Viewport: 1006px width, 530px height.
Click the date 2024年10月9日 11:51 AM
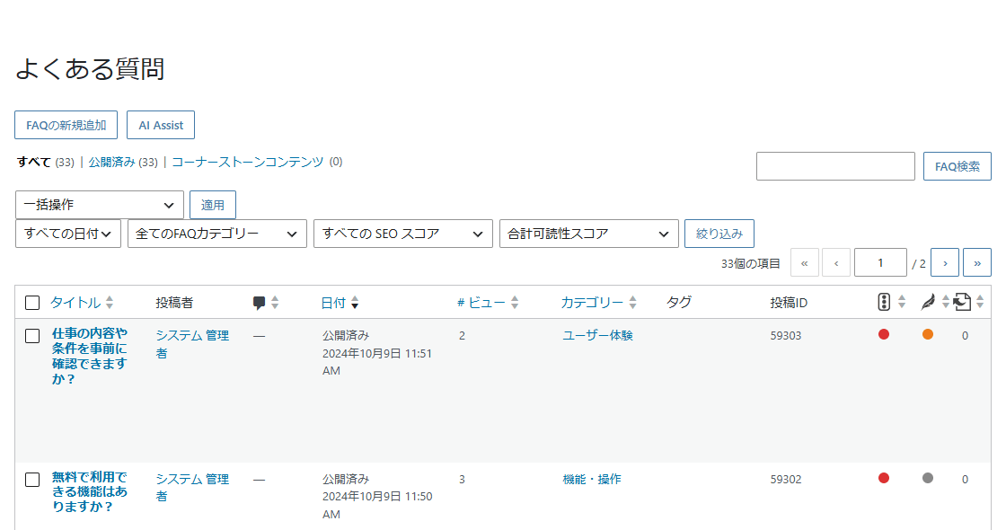pyautogui.click(x=377, y=362)
